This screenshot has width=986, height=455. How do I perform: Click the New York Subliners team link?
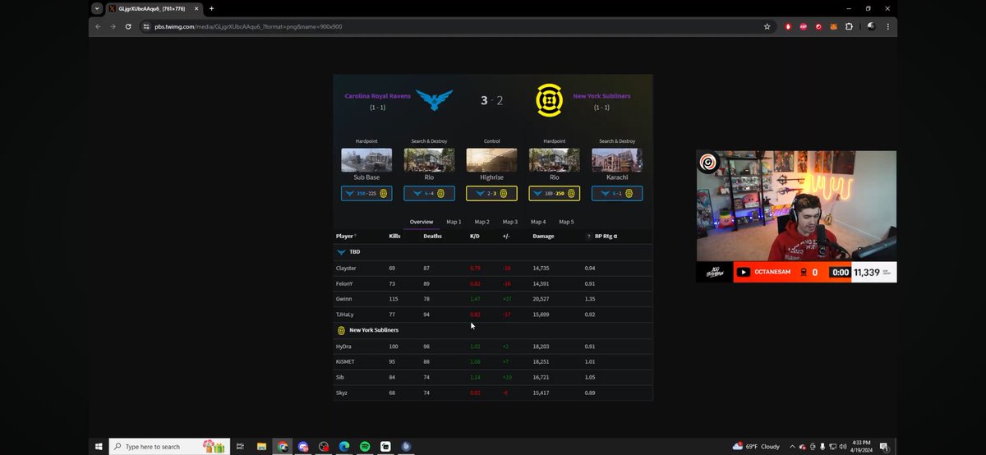point(602,96)
